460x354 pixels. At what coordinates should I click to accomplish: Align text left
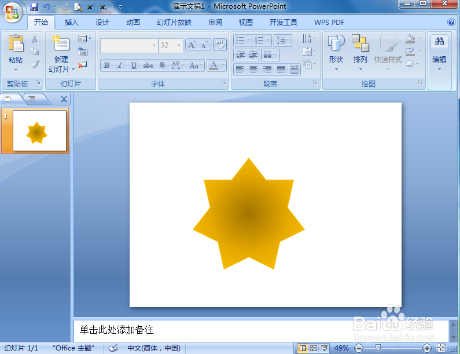coord(240,69)
